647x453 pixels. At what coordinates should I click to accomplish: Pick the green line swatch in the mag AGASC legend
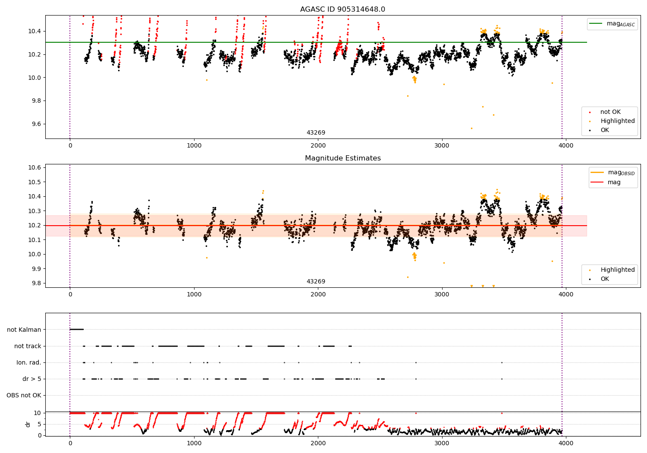(x=597, y=24)
